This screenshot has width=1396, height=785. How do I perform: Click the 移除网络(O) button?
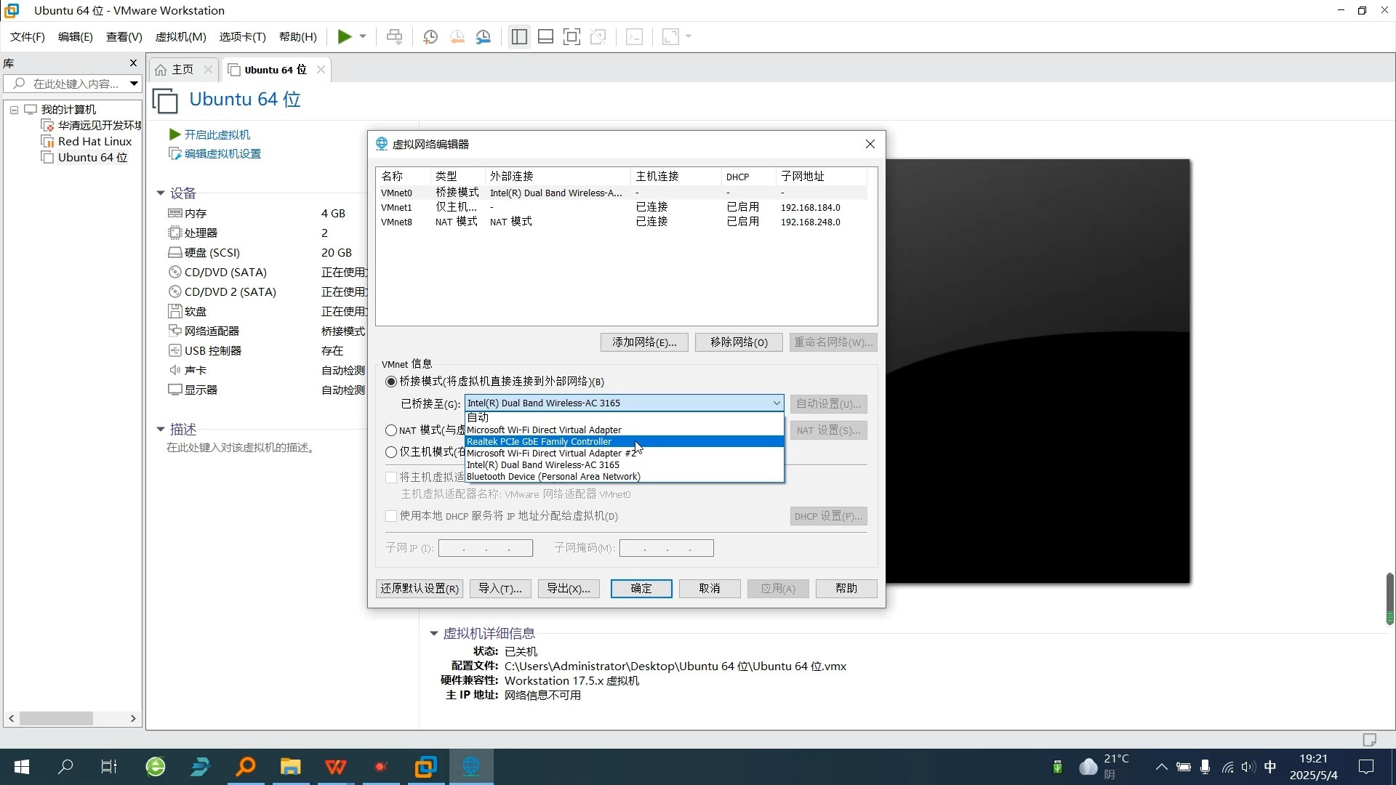(739, 342)
